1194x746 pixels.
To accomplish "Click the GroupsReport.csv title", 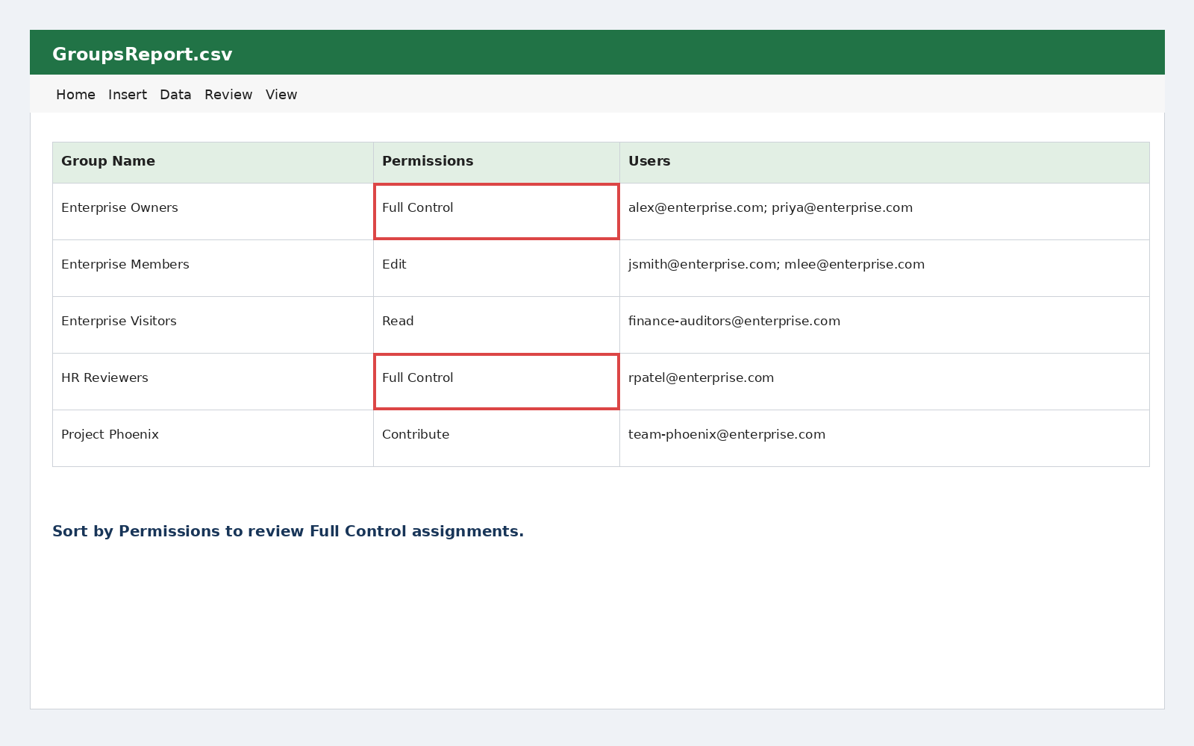I will tap(142, 54).
